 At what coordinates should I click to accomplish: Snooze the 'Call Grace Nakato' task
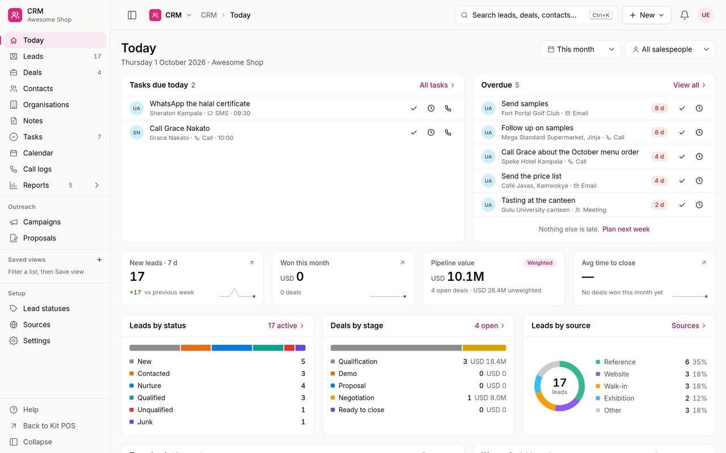[x=431, y=133]
